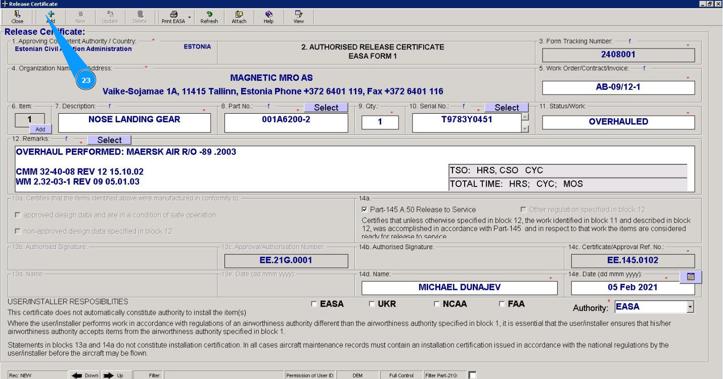
Task: Tick the FAA checkbox
Action: [x=502, y=304]
